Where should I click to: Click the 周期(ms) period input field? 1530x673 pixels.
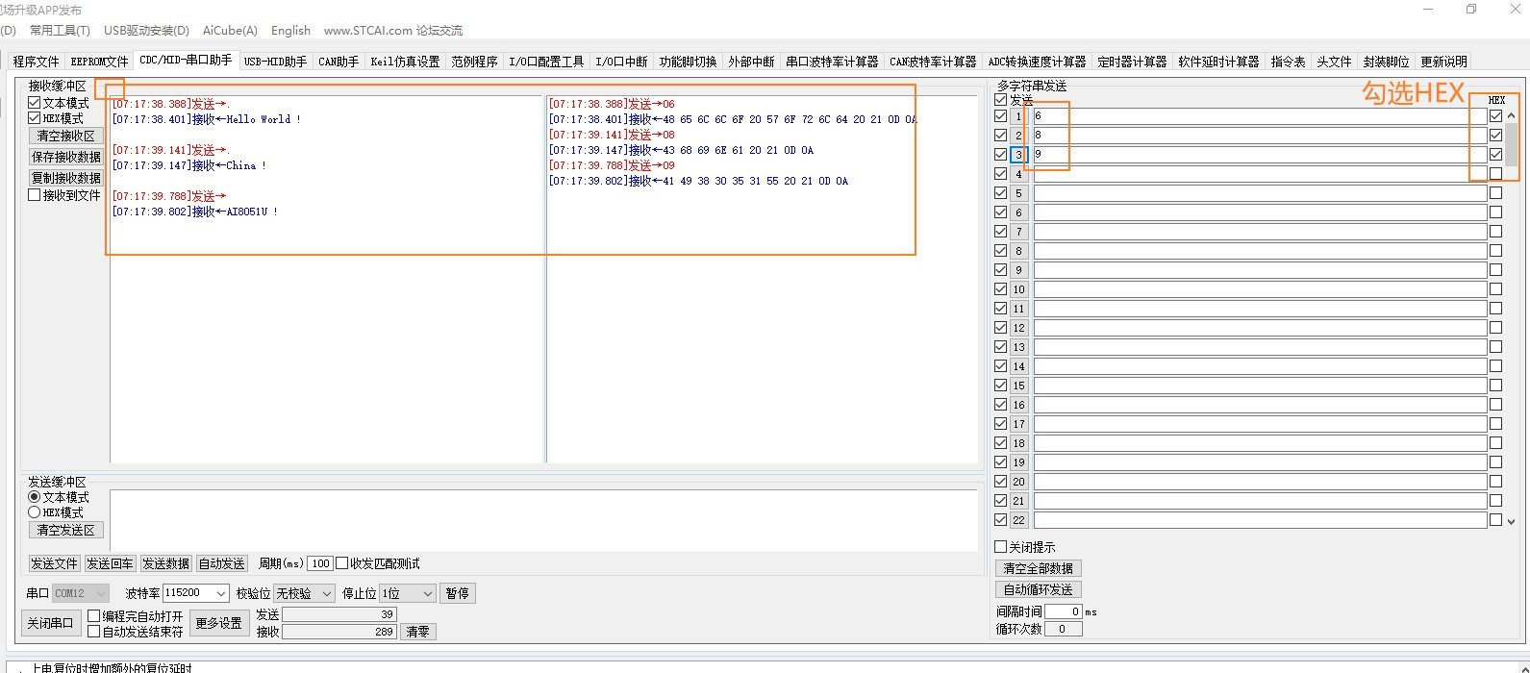[x=320, y=563]
